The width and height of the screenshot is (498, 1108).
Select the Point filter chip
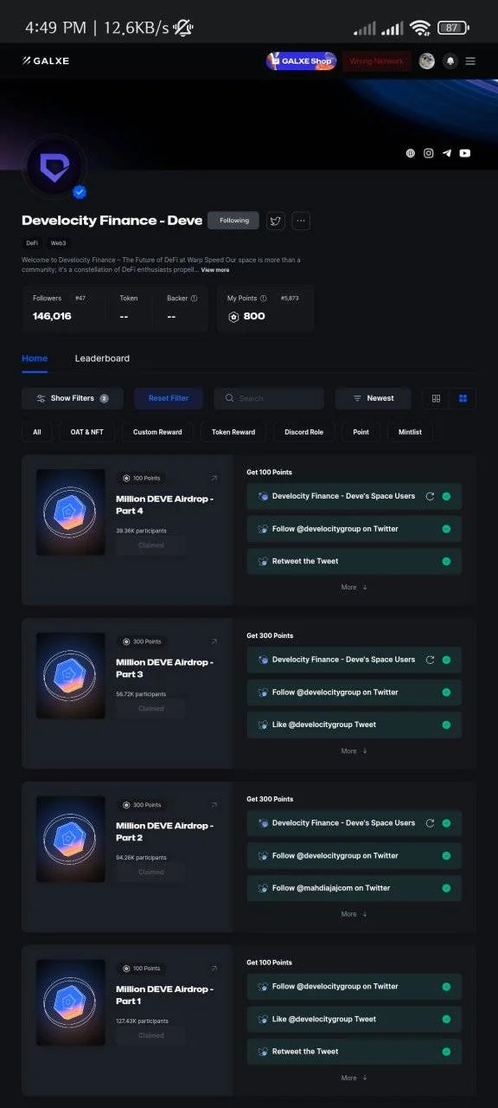(361, 432)
